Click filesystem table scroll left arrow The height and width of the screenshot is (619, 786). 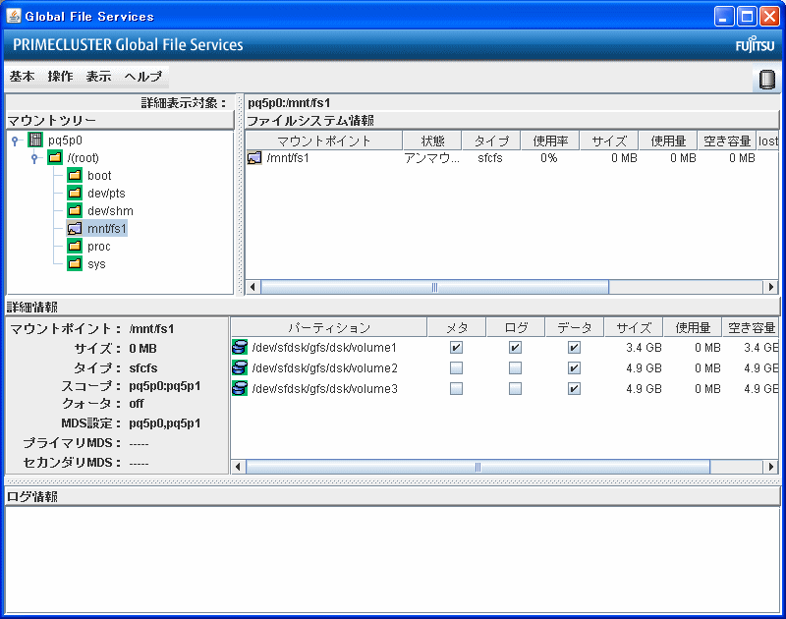coord(253,287)
